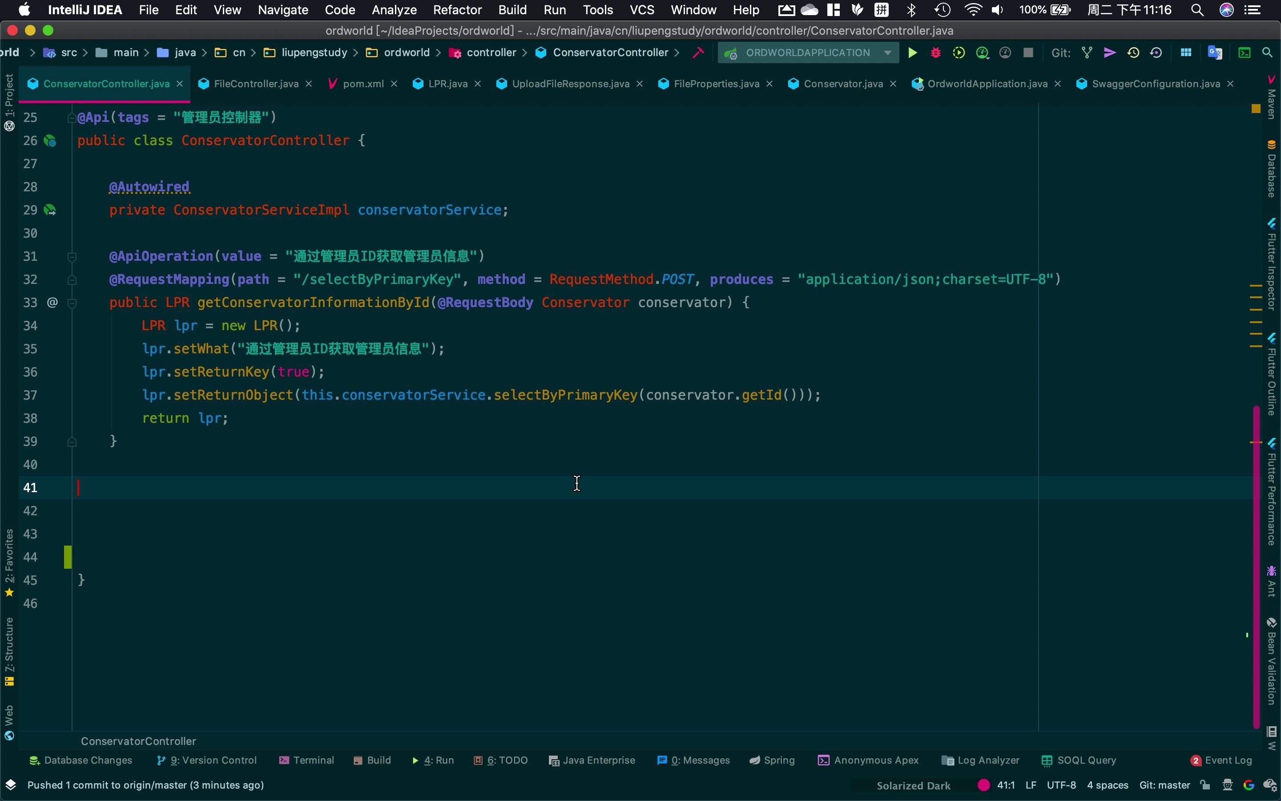Viewport: 1281px width, 801px height.
Task: Run OrdworldApplication with the green play icon
Action: (x=912, y=53)
